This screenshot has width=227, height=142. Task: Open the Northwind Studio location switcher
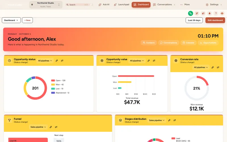pos(46,5)
